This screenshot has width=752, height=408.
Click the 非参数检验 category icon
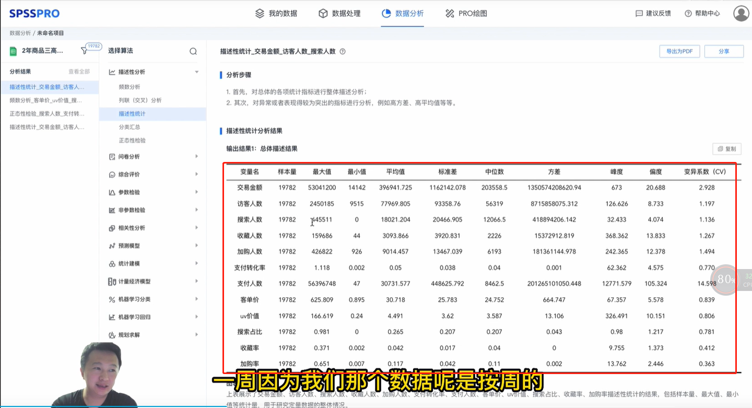(x=112, y=210)
